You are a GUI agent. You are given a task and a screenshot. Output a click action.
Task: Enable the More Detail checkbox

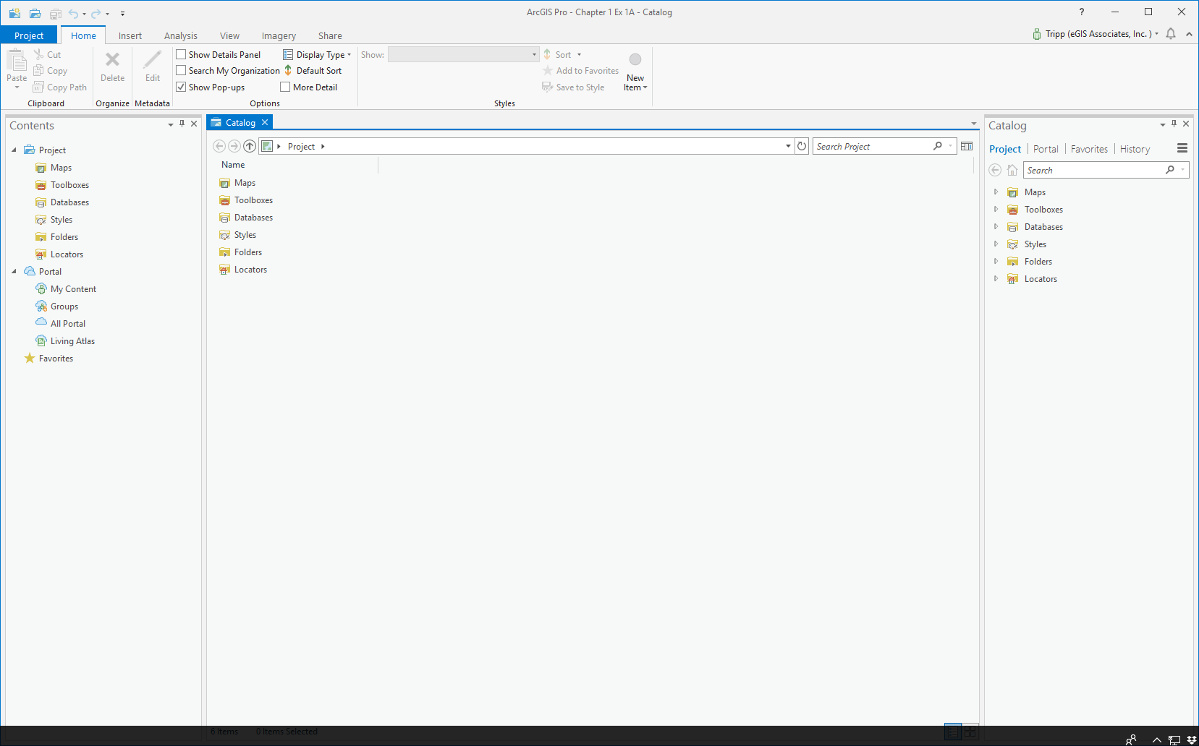click(x=285, y=87)
